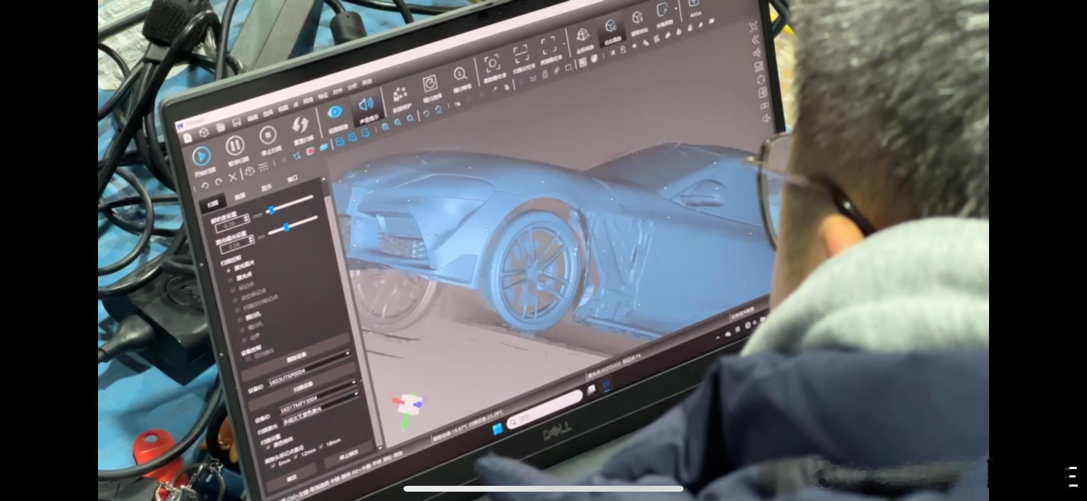
Task: Click the share nodes icon on the right strip
Action: point(757,53)
